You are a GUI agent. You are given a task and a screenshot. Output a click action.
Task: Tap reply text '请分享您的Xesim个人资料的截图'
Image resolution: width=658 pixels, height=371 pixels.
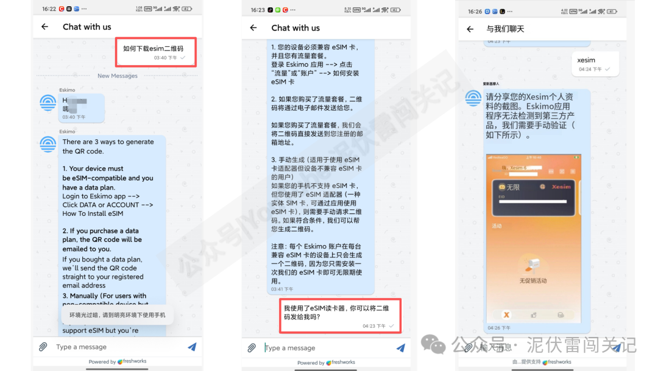530,116
